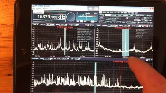The image size is (166, 93).
Task: Click the cyan filter passband in audio spectrum
Action: coord(126,42)
